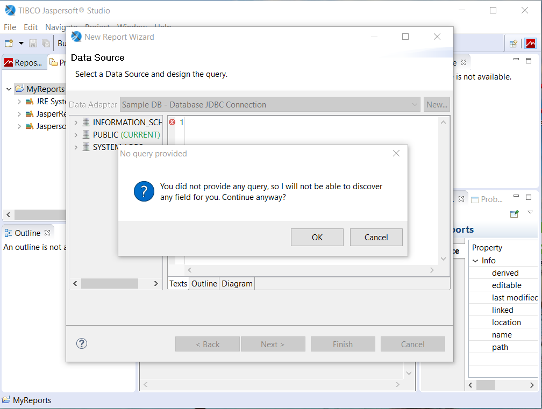542x409 pixels.
Task: Expand the JasperReports Library node
Action: pos(19,114)
